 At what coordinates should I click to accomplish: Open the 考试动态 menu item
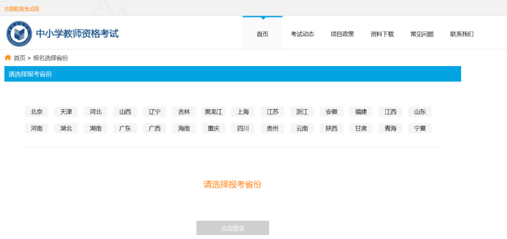click(x=302, y=34)
